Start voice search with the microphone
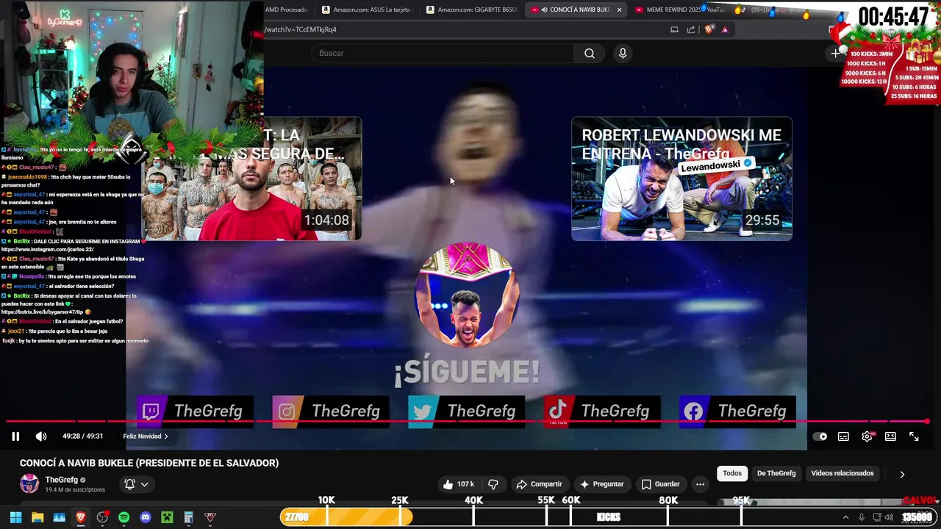Viewport: 941px width, 529px height. click(623, 53)
